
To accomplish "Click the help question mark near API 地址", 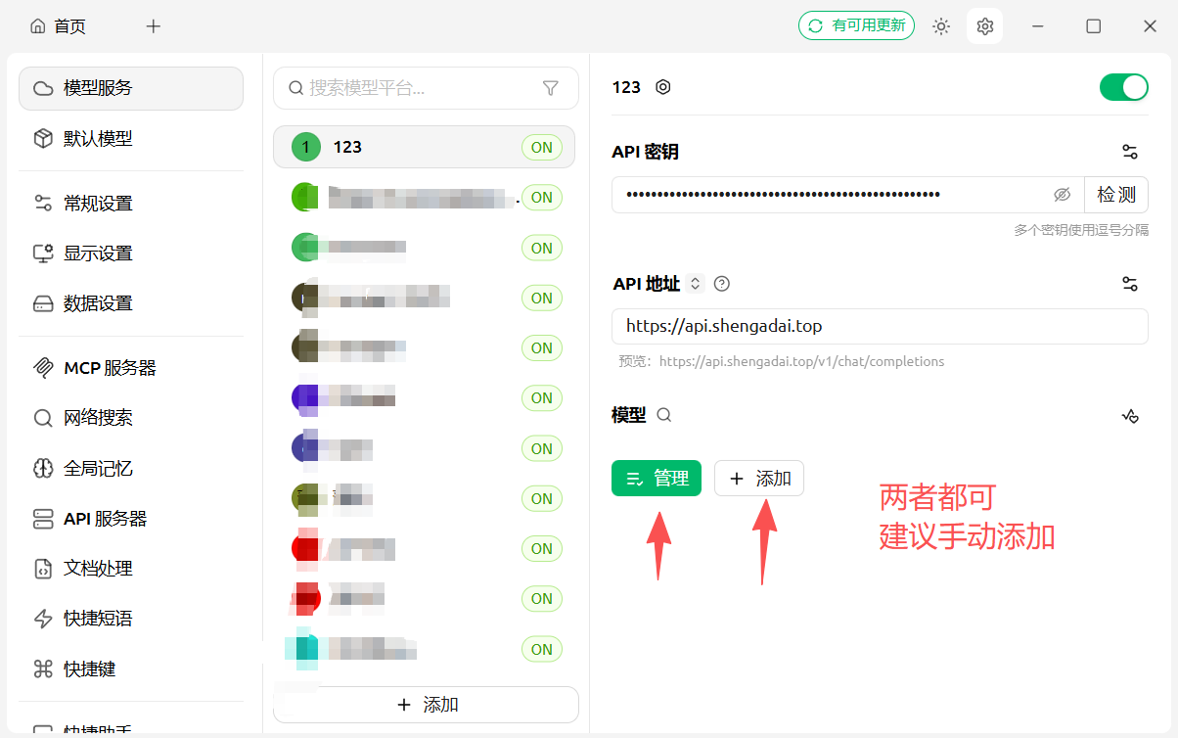I will tap(722, 284).
